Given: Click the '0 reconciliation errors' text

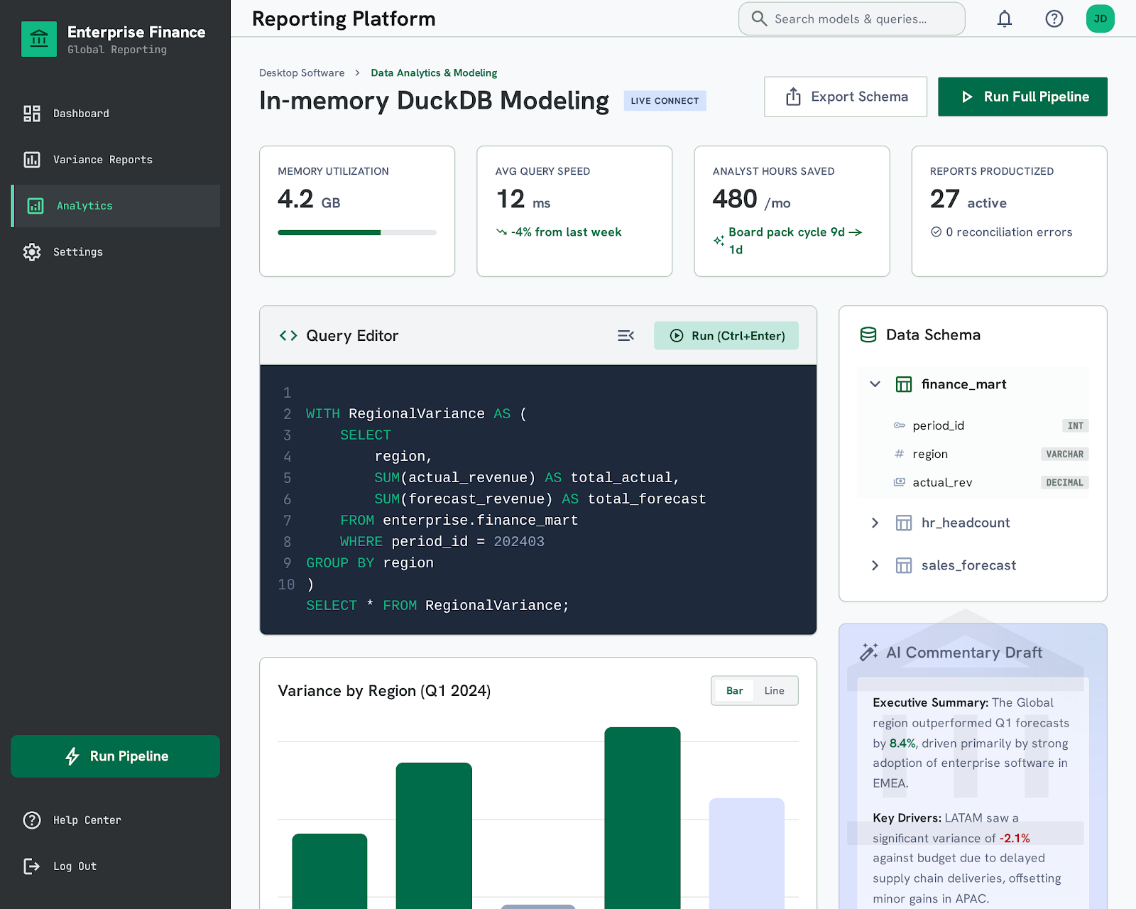Looking at the screenshot, I should click(x=1009, y=232).
